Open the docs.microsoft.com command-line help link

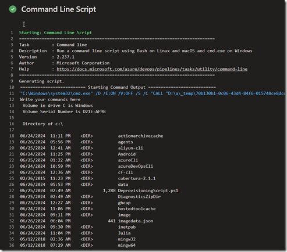coord(152,69)
